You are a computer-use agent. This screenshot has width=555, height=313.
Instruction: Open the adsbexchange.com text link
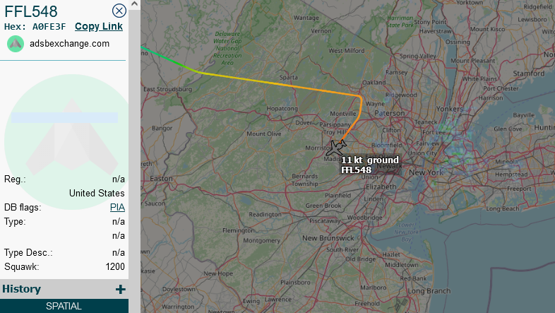69,44
